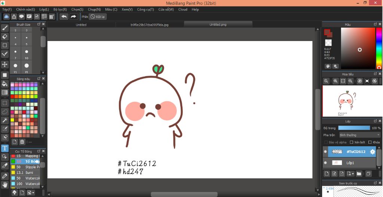Image resolution: width=383 pixels, height=197 pixels.
Task: Open the Chỉnh sửa(E) menu
Action: 26,9
